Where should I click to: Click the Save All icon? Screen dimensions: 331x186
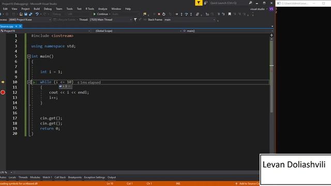pyautogui.click(x=31, y=14)
